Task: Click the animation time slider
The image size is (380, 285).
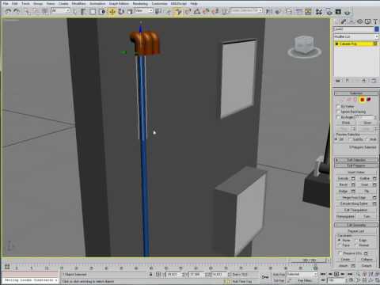Action: tap(309, 260)
